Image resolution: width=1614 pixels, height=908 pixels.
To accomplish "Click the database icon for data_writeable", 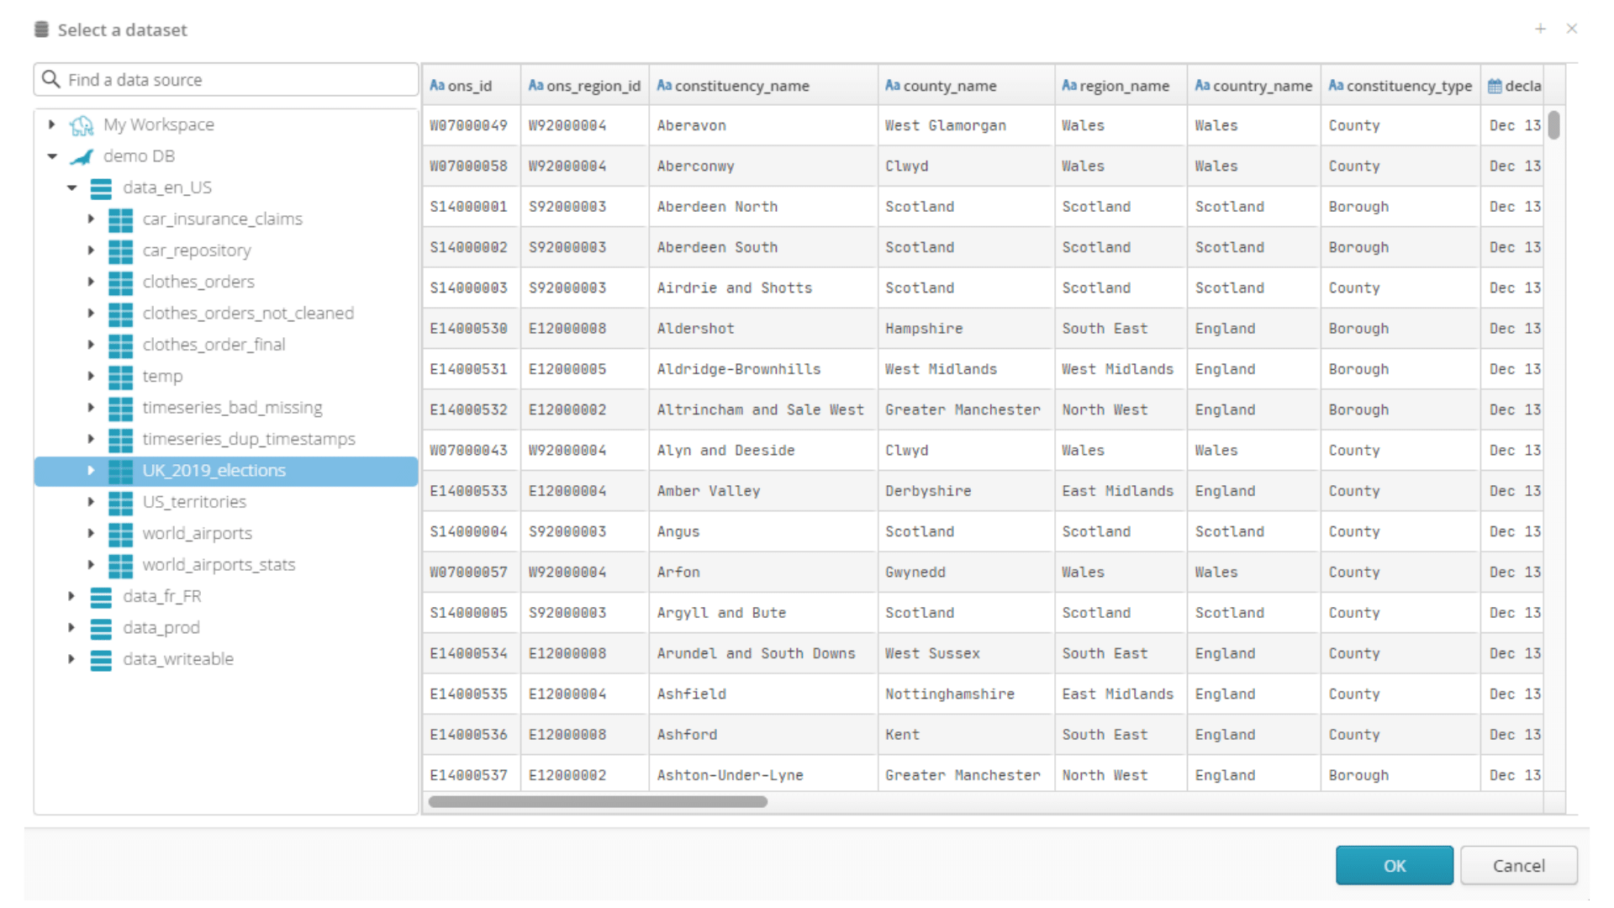I will coord(102,660).
